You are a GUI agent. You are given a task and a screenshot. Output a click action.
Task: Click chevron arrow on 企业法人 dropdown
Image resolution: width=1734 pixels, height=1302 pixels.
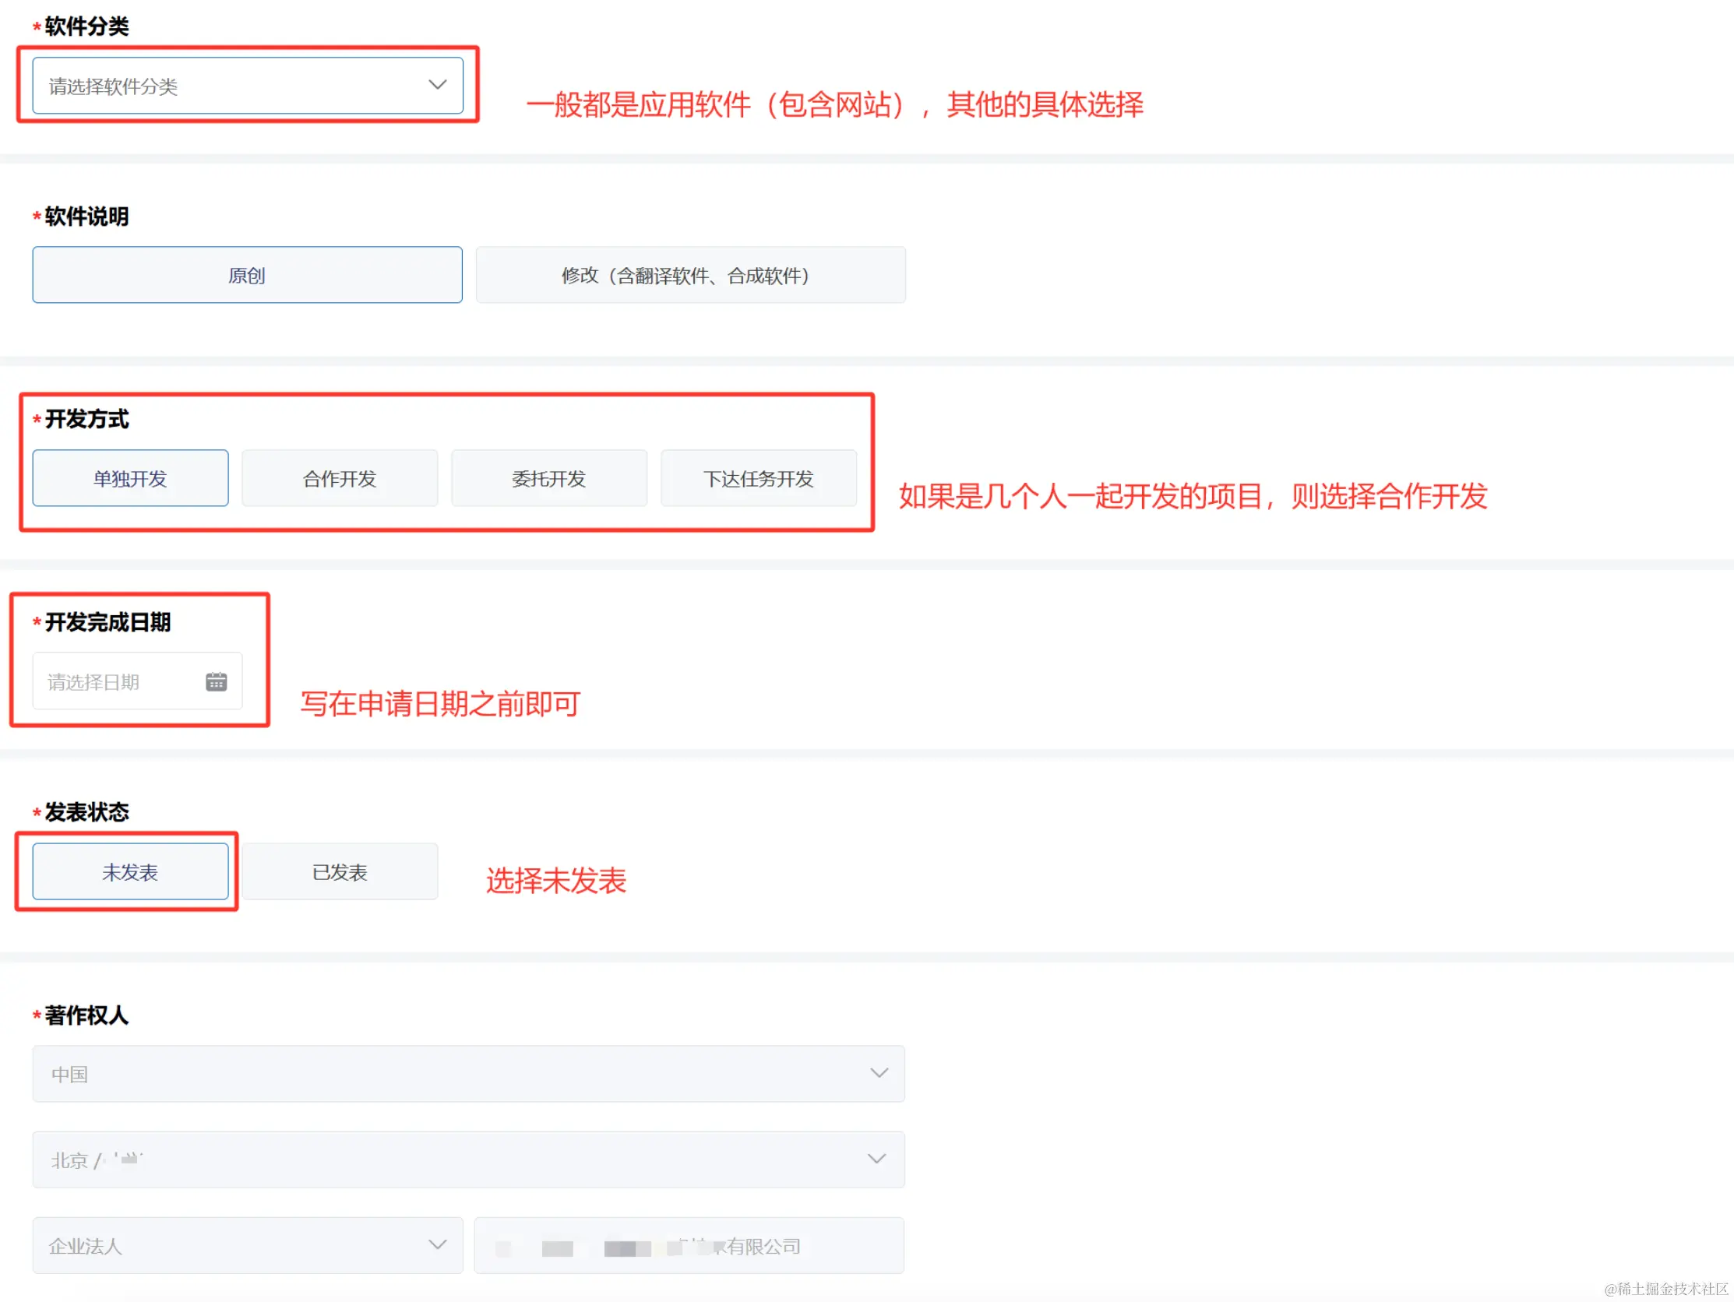pyautogui.click(x=438, y=1245)
